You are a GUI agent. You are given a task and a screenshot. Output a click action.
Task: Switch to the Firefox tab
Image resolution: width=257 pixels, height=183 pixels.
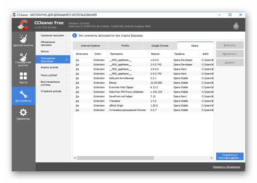(125, 46)
